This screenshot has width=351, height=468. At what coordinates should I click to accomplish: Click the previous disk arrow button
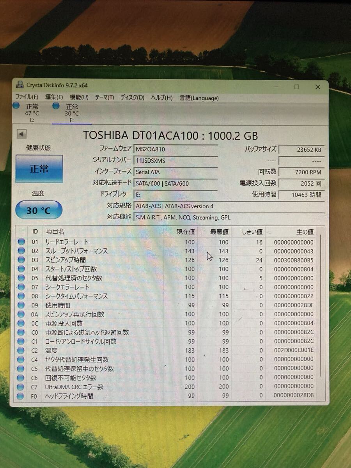pos(21,134)
